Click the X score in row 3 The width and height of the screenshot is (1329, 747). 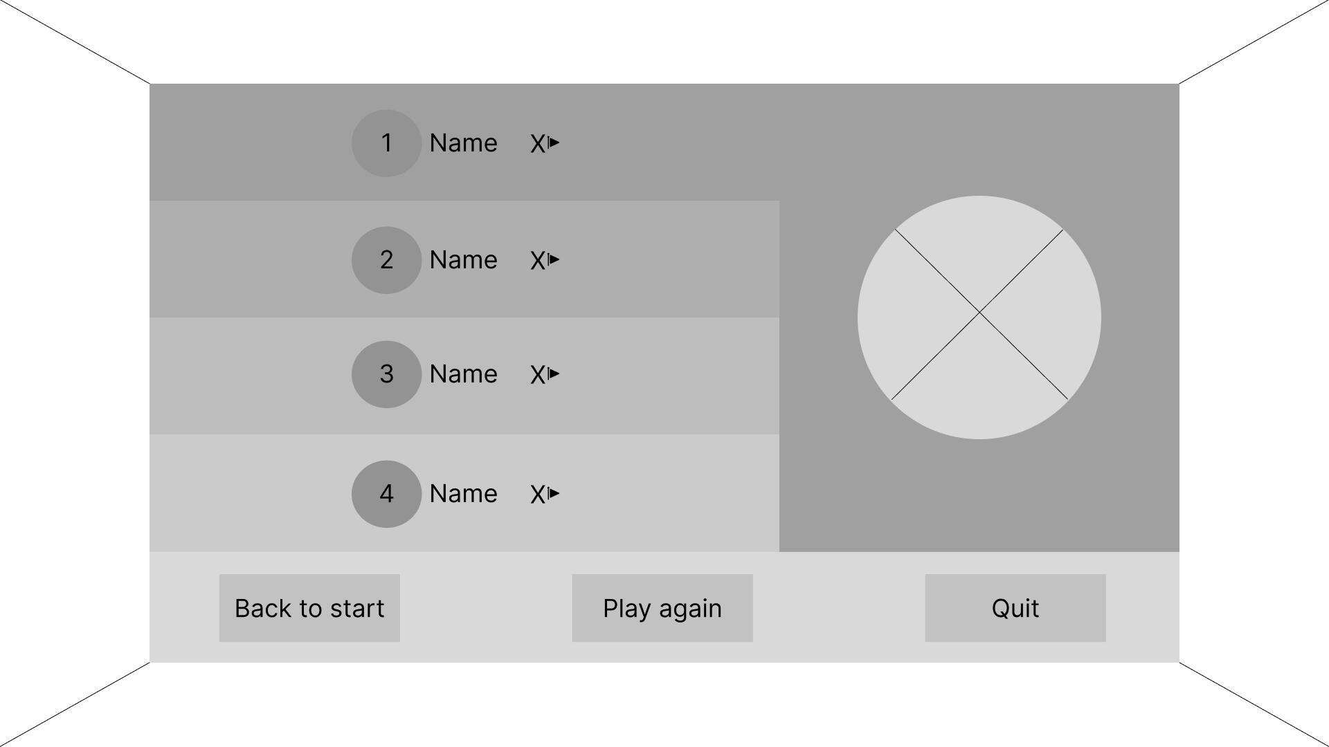[x=537, y=375]
